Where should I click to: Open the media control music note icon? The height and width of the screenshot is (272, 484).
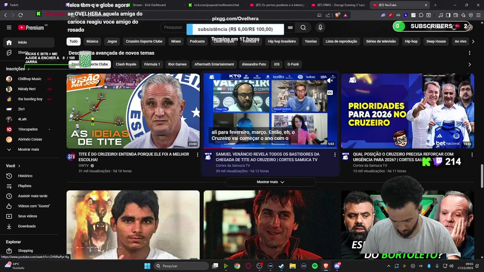tap(441, 15)
